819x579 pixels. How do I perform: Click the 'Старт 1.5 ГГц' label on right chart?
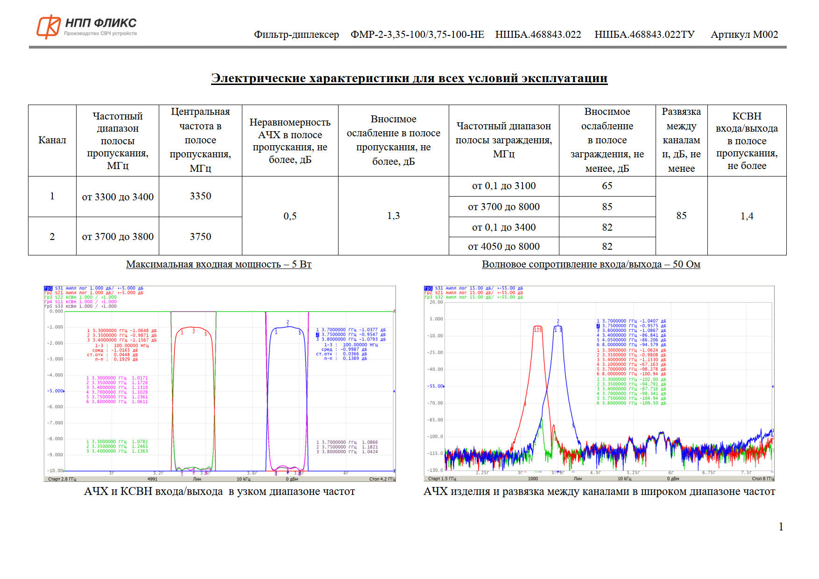coord(442,479)
